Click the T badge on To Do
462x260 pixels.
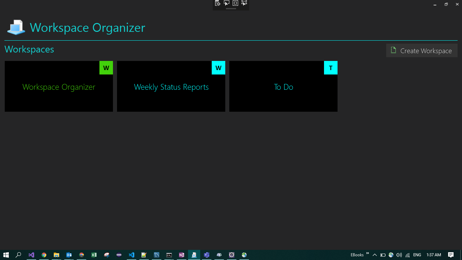[331, 68]
